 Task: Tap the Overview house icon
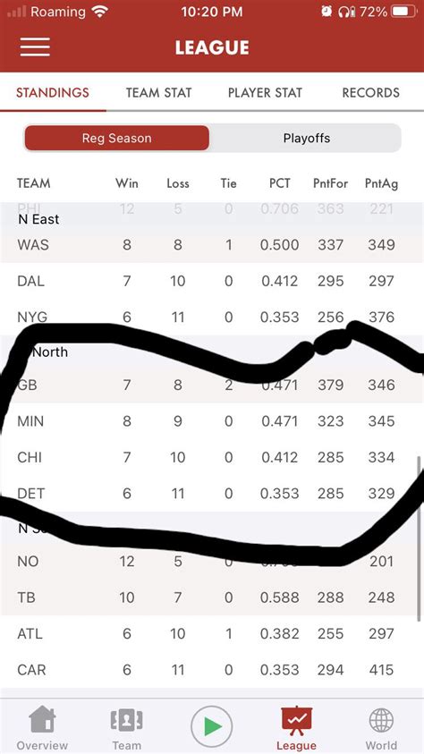[42, 719]
